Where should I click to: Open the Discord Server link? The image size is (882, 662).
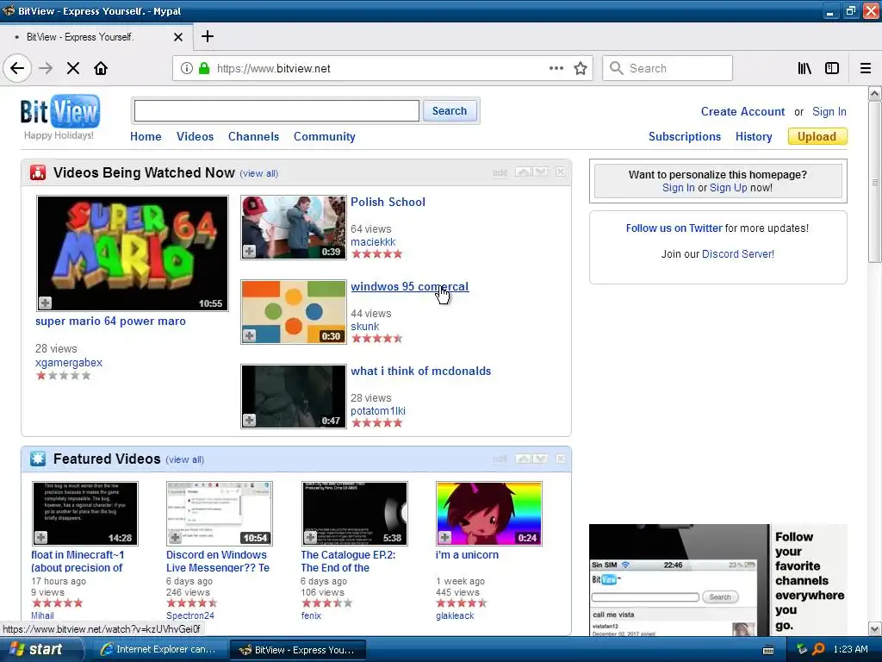[738, 254]
